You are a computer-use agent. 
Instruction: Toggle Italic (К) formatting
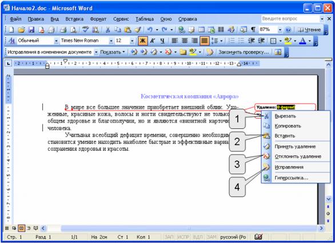(x=153, y=41)
